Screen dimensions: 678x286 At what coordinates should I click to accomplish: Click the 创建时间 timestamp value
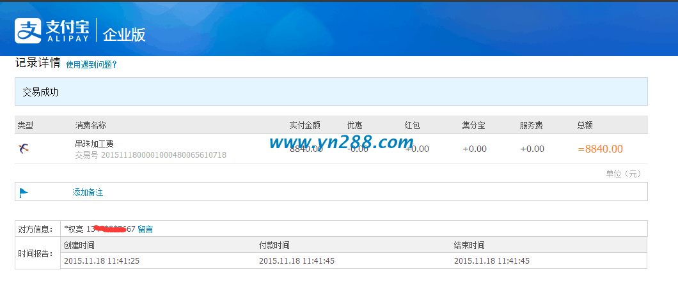click(102, 260)
